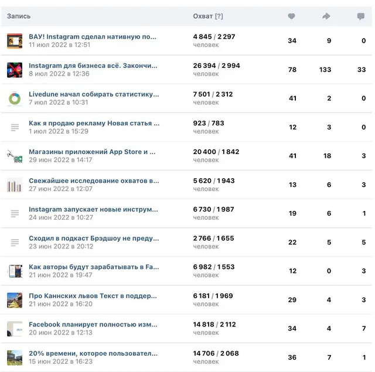
Task: Click reach value 2 766 / 1 655
Action: 213,238
